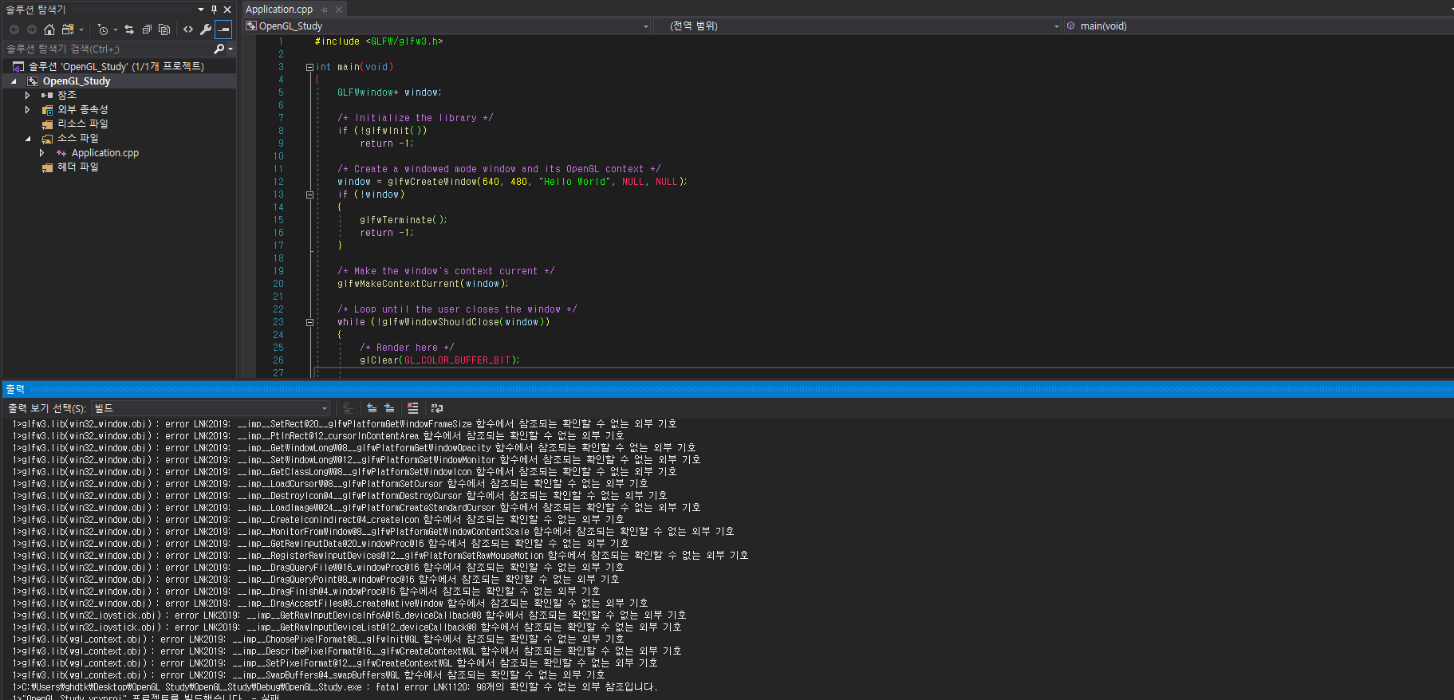Click line number 12 in editor
1454x700 pixels.
pyautogui.click(x=278, y=182)
